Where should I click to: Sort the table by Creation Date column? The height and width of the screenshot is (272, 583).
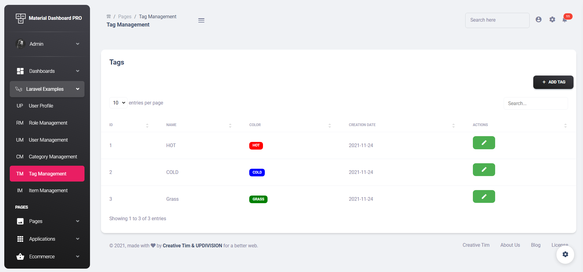[x=401, y=125]
